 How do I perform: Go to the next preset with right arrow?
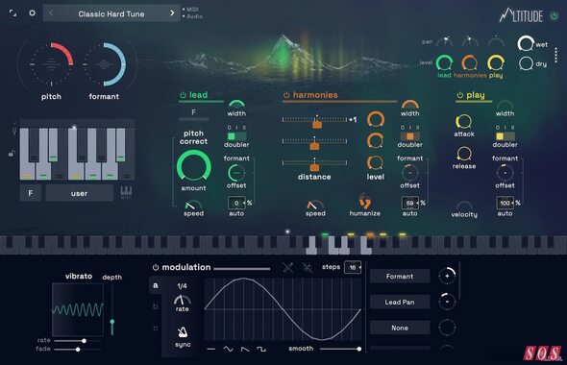tap(172, 13)
